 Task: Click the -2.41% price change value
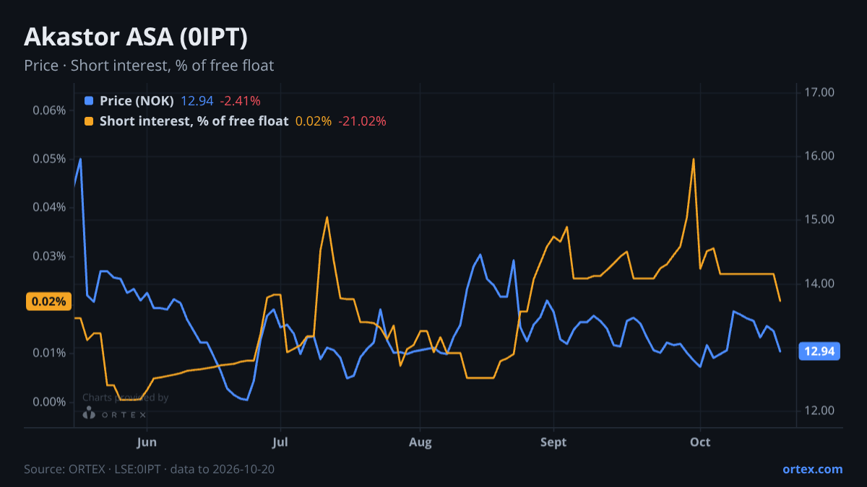(x=240, y=100)
